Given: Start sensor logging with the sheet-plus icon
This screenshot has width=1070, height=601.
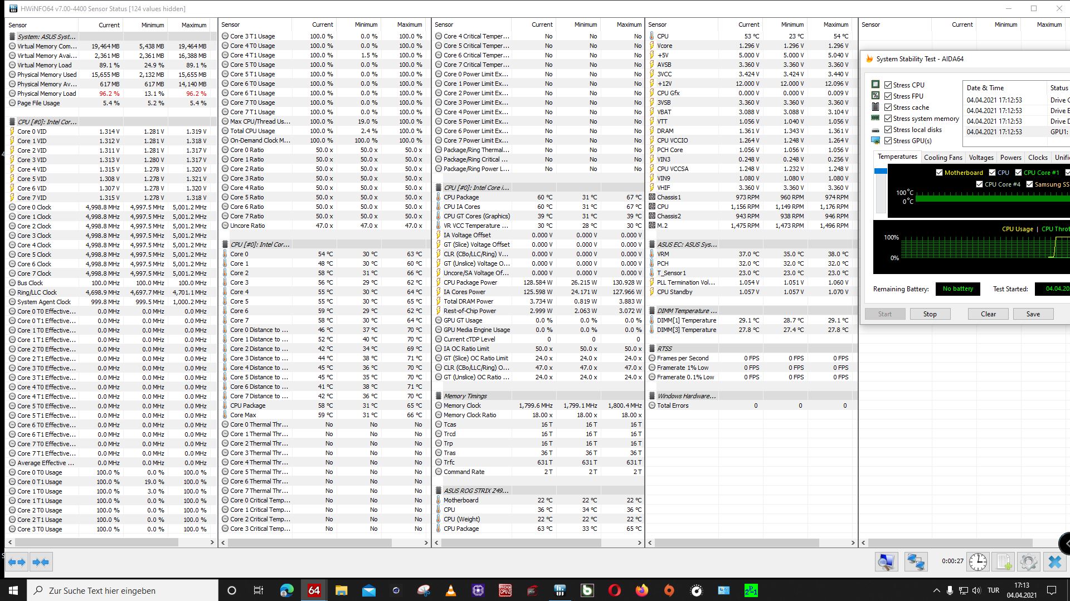Looking at the screenshot, I should [x=1004, y=562].
